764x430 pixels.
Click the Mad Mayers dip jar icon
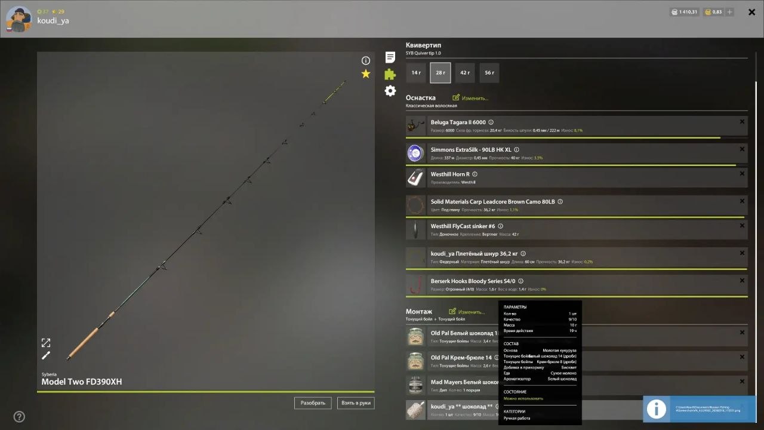click(x=415, y=386)
